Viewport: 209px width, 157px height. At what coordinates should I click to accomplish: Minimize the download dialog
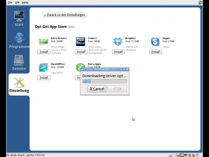coord(121,69)
